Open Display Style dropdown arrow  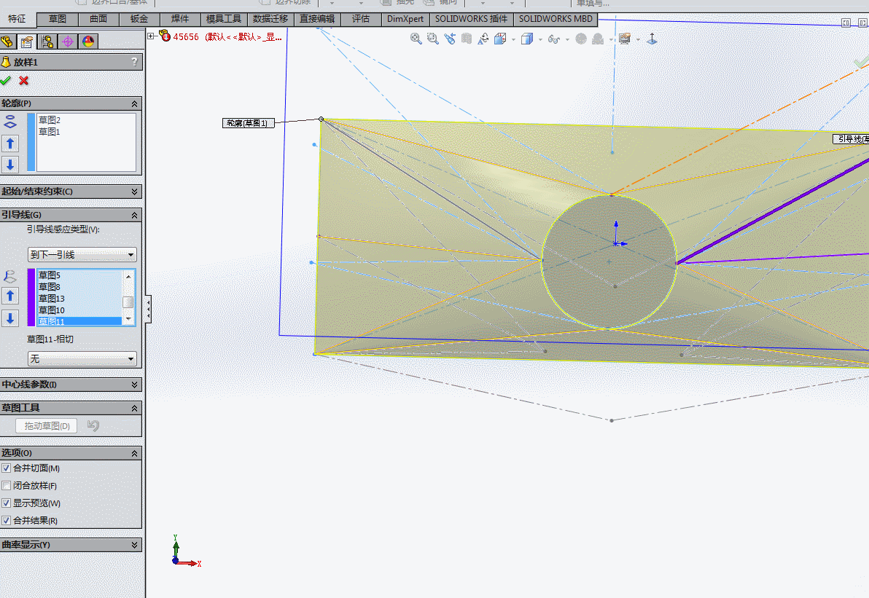(x=539, y=39)
